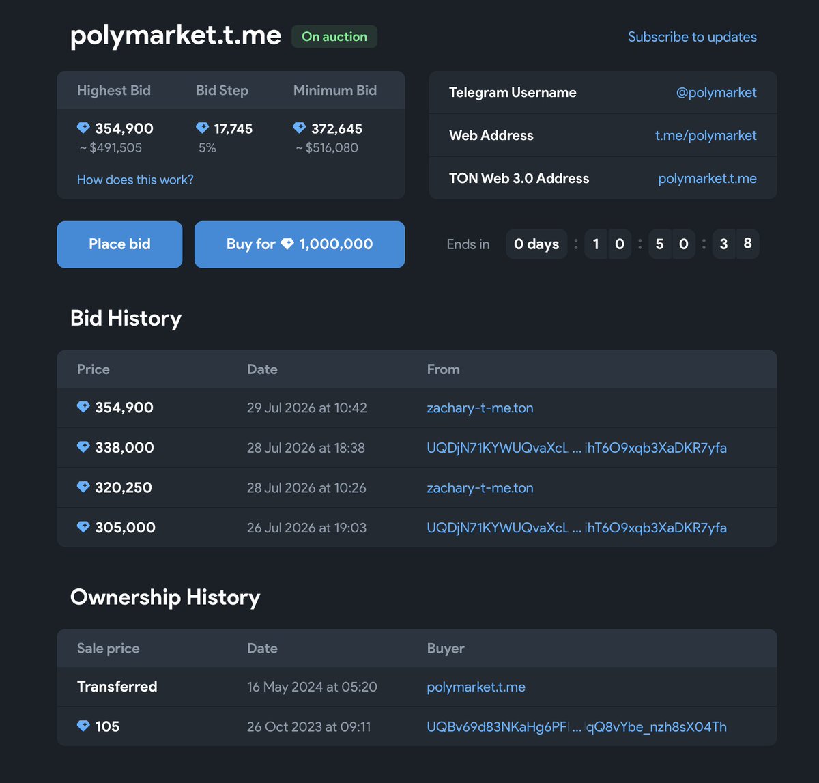819x783 pixels.
Task: Open the Subscribe to updates link
Action: [x=692, y=37]
